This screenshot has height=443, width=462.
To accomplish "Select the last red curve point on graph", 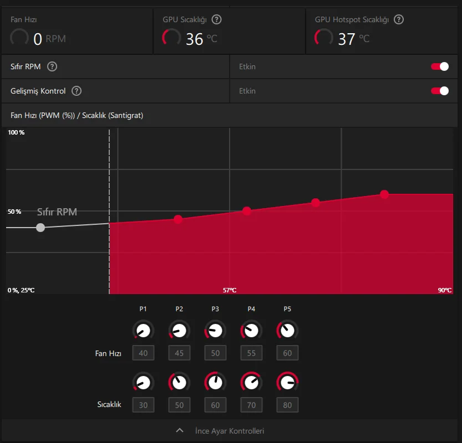I will [384, 194].
